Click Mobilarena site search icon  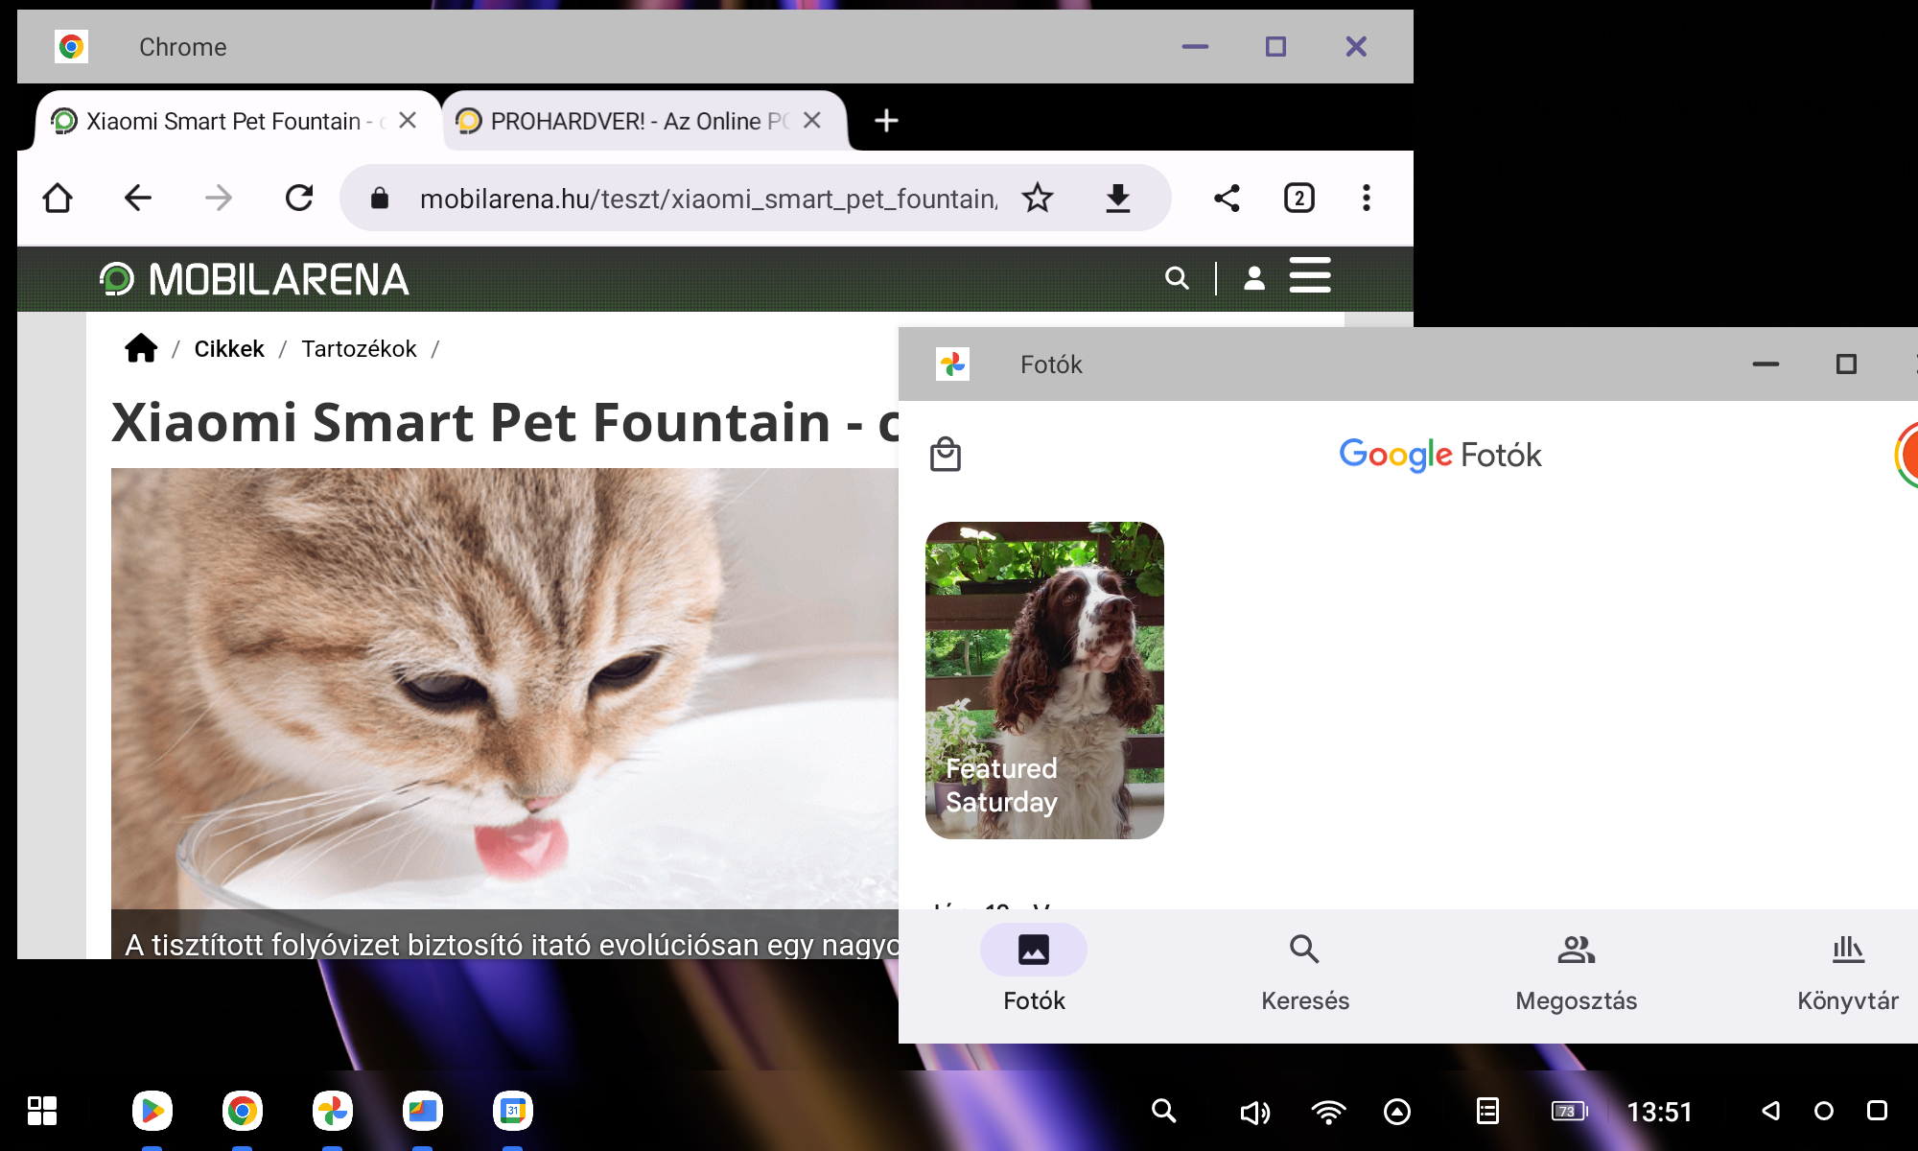point(1177,278)
